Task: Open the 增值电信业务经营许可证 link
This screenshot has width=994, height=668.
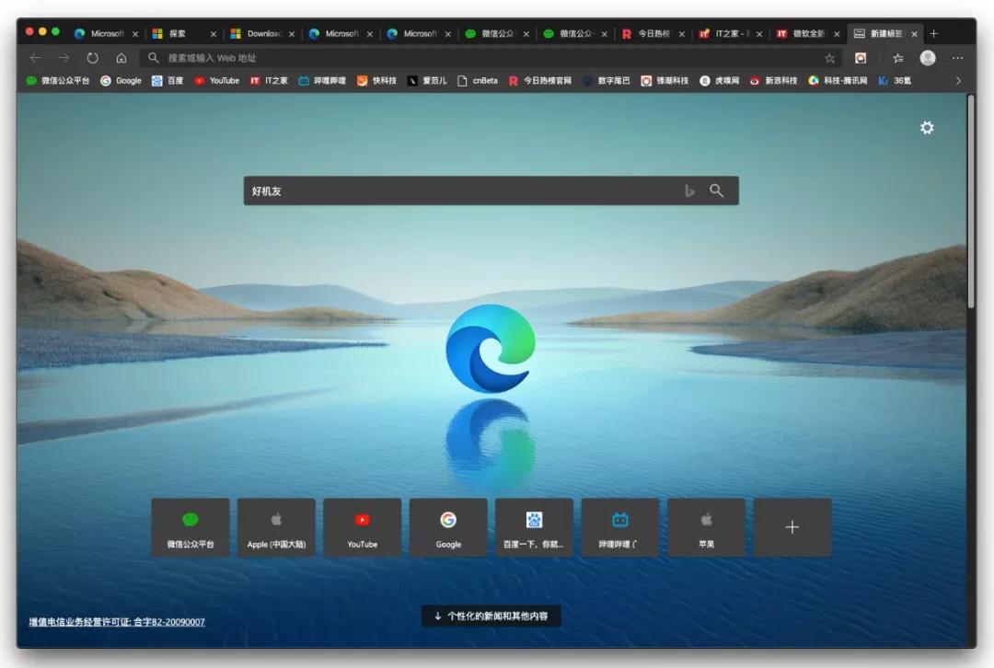Action: coord(117,622)
